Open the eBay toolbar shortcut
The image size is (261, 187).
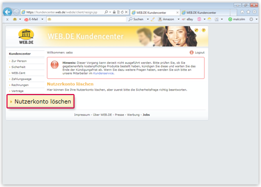[x=187, y=19]
